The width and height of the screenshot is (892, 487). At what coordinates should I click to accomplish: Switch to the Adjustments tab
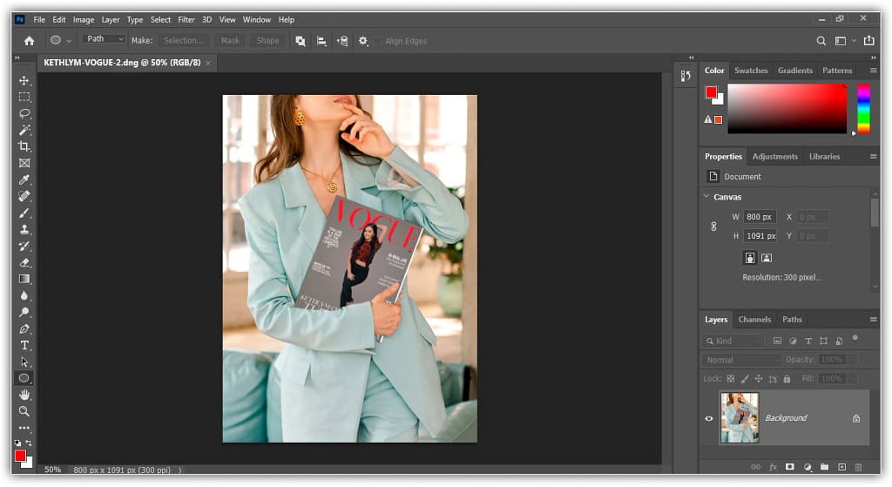[x=774, y=157]
